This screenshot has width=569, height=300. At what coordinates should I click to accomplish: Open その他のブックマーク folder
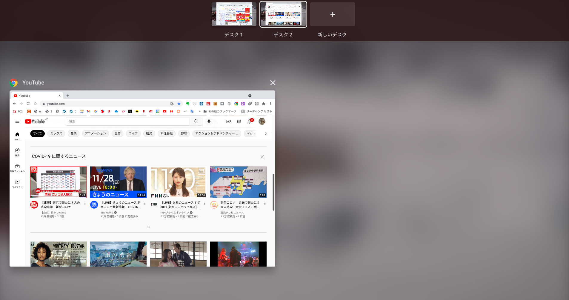[x=220, y=111]
